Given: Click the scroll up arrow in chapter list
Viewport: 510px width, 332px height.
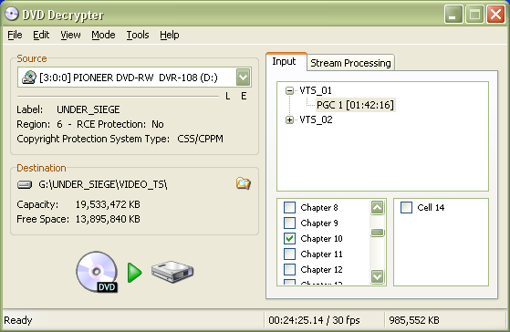Looking at the screenshot, I should 378,207.
